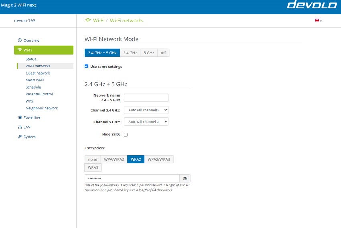This screenshot has height=228, width=341.
Task: Click the Wi-Fi Network Mode heading
Action: click(x=112, y=39)
